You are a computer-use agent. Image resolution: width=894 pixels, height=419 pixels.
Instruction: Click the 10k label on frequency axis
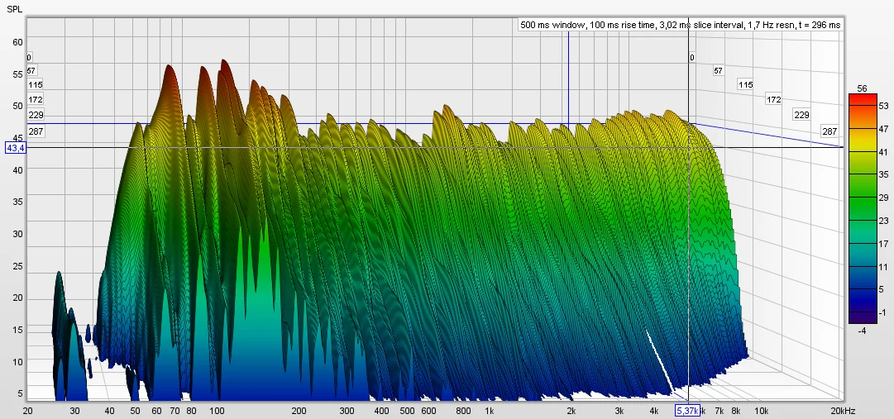(762, 411)
